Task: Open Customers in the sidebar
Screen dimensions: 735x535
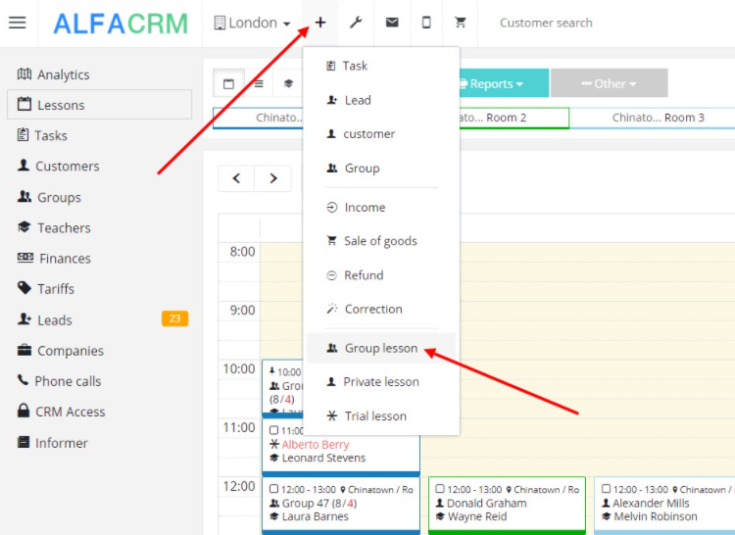Action: pos(58,166)
